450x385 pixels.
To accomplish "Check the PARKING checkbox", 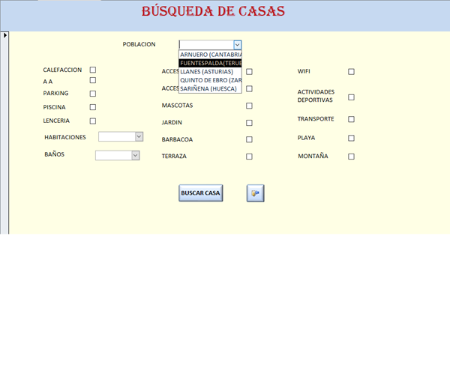I will (93, 94).
